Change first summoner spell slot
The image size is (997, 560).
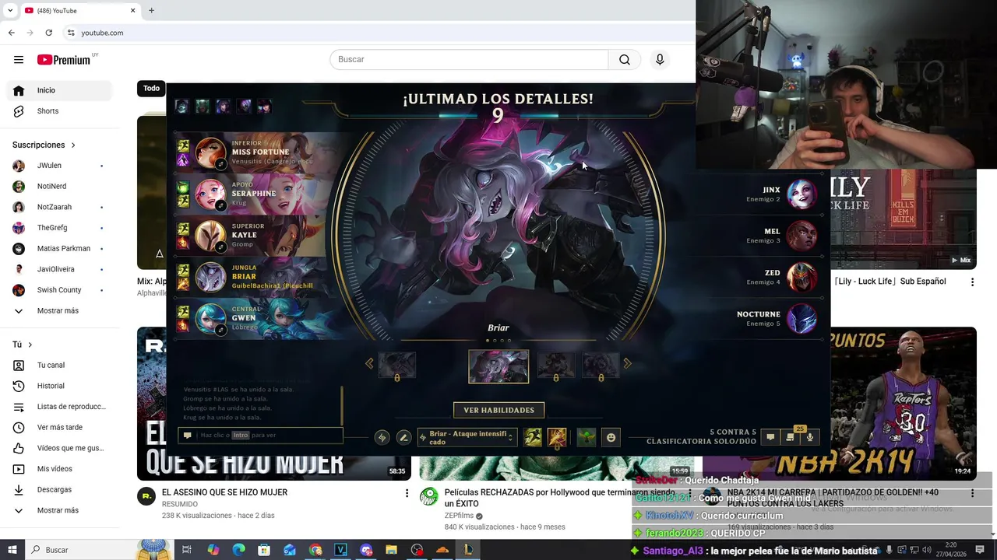pos(533,438)
